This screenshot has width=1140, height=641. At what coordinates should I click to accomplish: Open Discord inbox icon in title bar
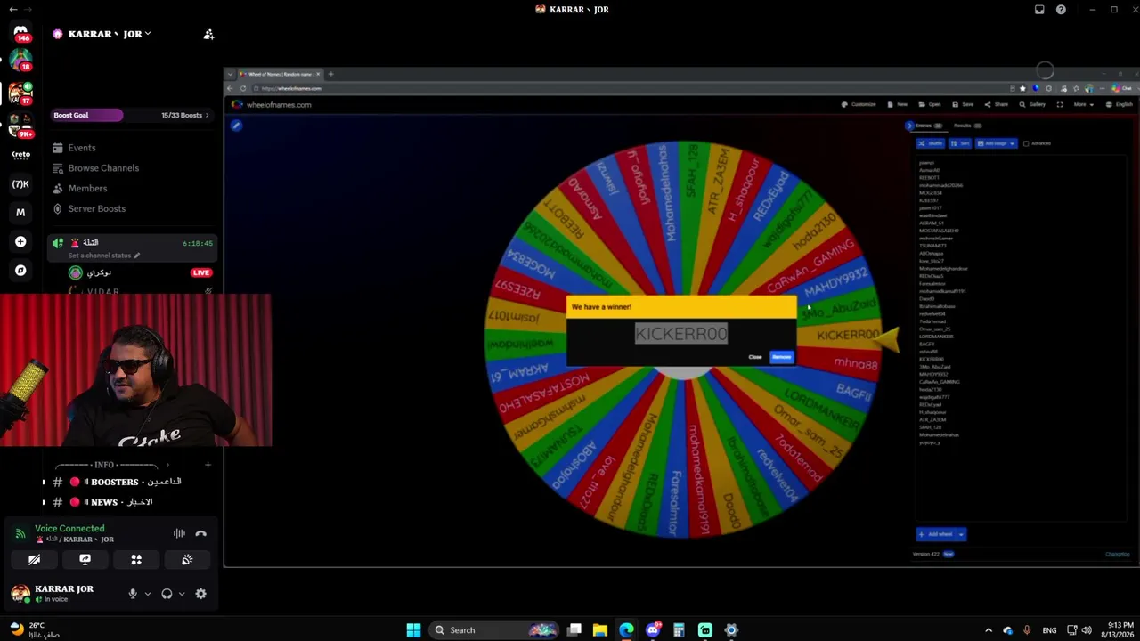pyautogui.click(x=1039, y=10)
